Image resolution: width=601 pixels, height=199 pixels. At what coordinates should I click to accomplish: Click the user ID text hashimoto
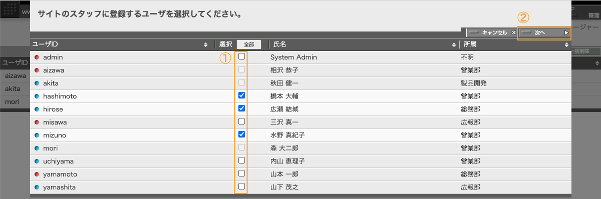click(x=60, y=96)
